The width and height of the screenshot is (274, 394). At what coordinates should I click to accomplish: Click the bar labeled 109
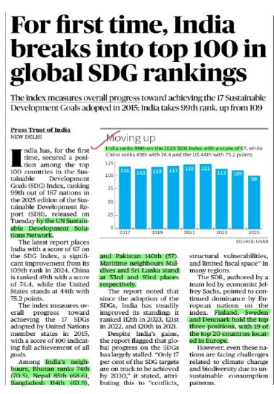238,199
